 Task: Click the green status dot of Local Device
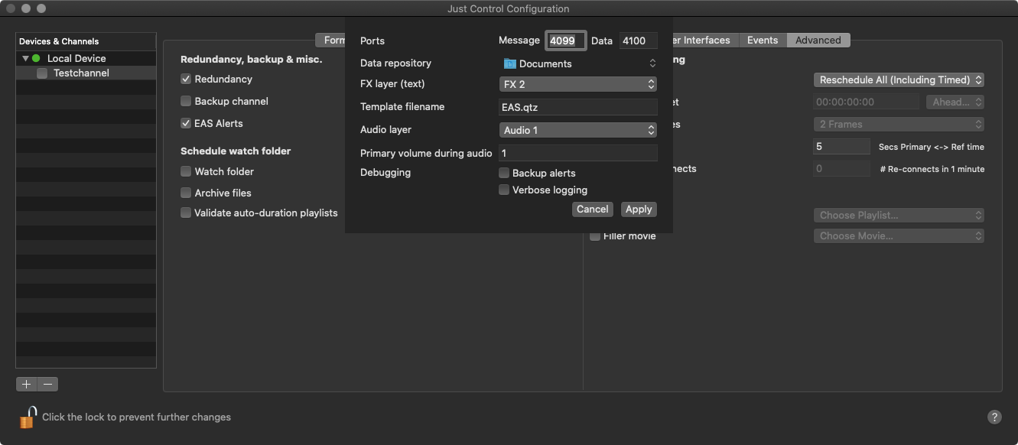(36, 58)
